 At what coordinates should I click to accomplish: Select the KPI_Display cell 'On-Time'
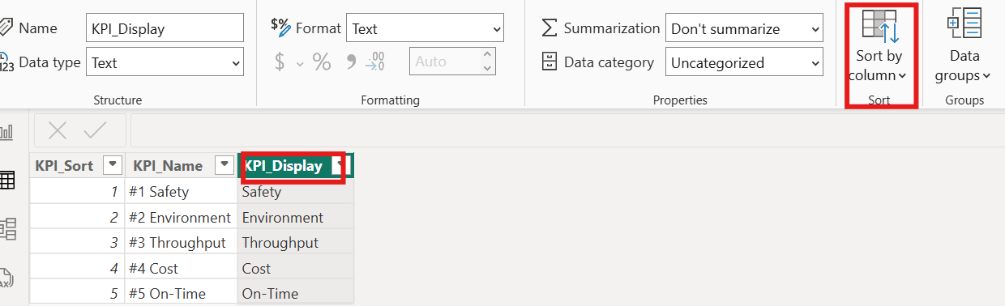(x=296, y=293)
